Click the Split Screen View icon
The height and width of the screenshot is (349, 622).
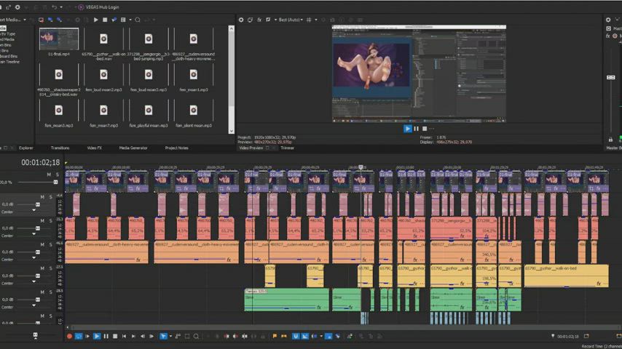coord(269,20)
